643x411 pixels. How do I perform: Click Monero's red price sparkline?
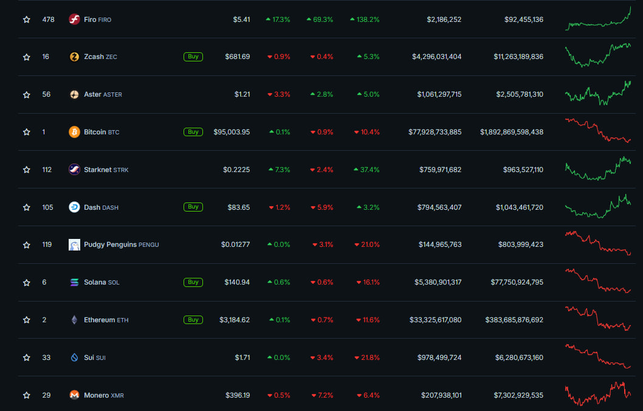(x=598, y=394)
